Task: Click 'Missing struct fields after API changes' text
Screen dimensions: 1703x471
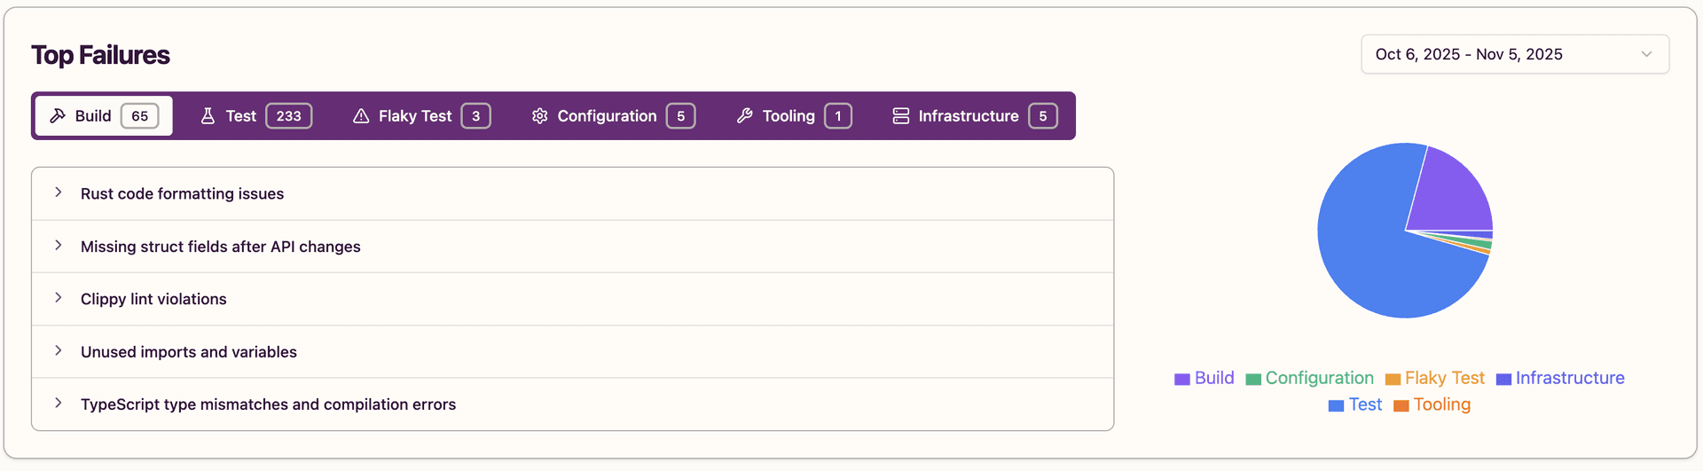Action: 220,247
